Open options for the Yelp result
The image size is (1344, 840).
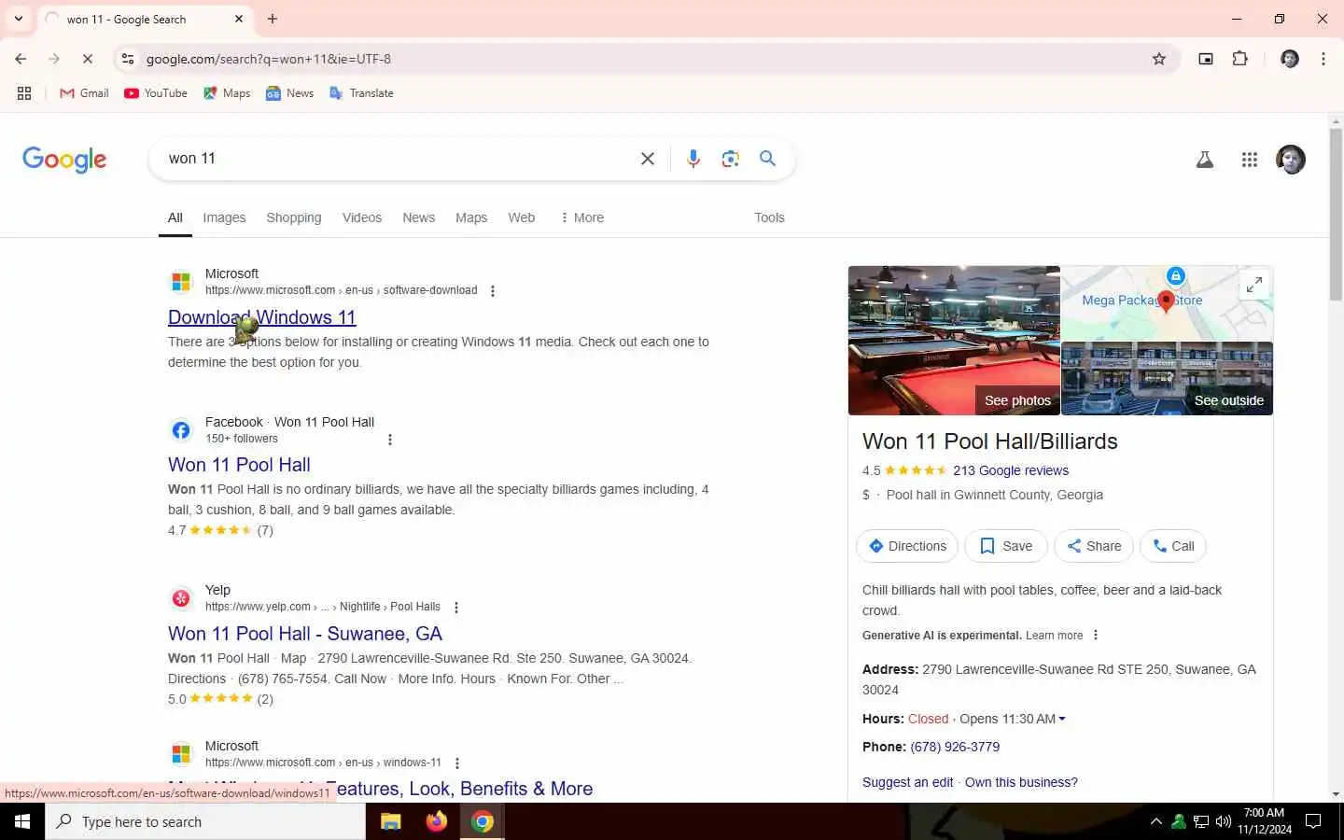456,608
